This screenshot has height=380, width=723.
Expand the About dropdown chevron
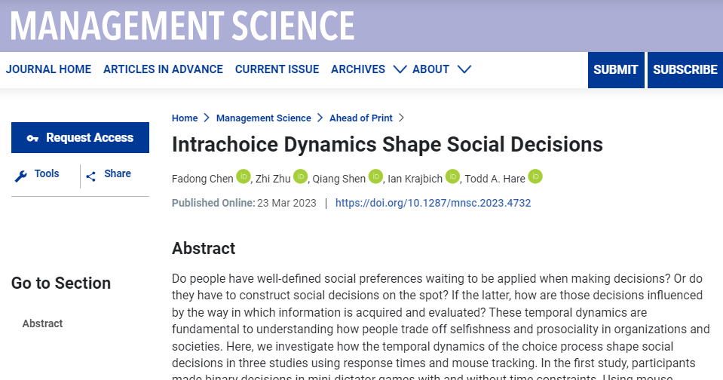click(464, 69)
